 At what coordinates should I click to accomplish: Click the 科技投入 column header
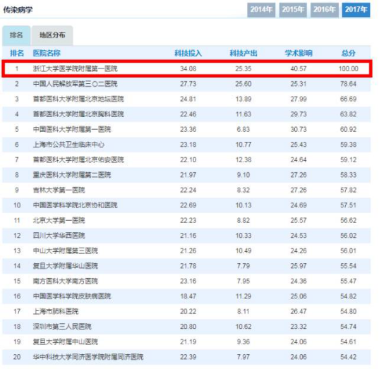tap(188, 53)
